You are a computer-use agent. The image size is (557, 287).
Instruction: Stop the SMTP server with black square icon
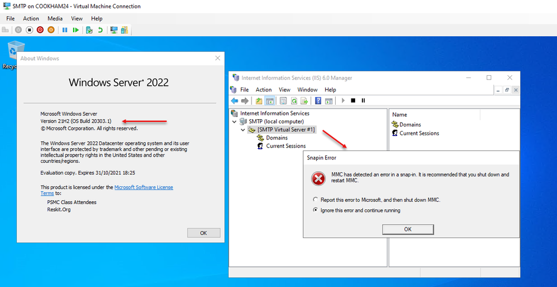353,100
